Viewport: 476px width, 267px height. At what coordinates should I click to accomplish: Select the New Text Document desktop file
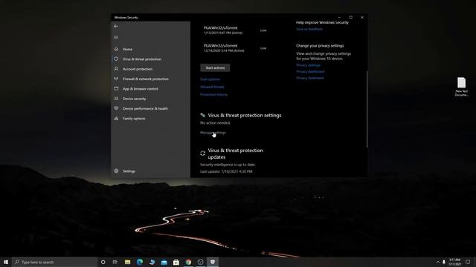click(x=461, y=87)
